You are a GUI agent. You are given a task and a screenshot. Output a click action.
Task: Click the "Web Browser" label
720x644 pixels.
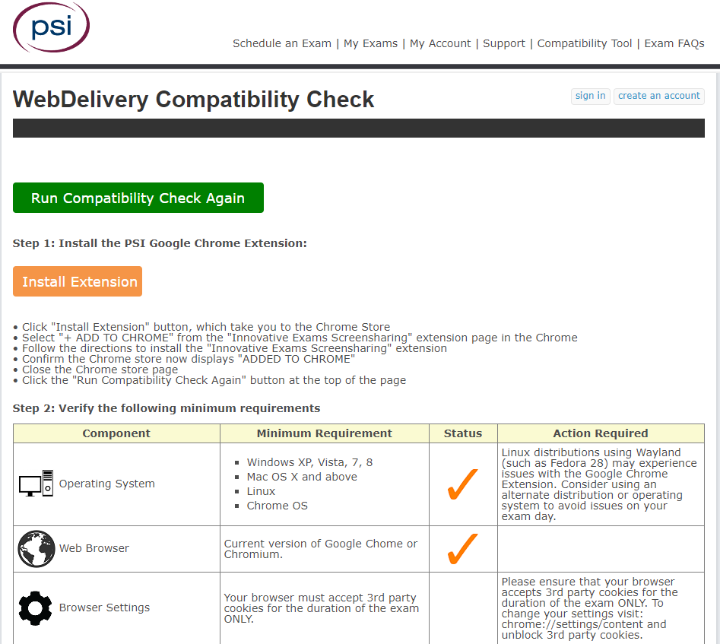pyautogui.click(x=94, y=548)
